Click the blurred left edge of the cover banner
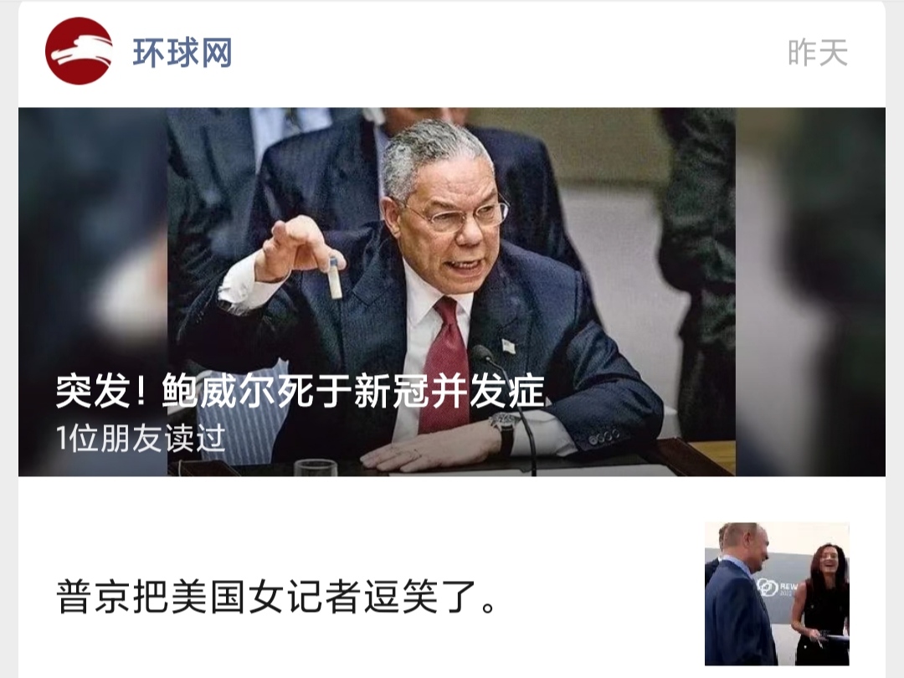The width and height of the screenshot is (904, 678). [93, 292]
